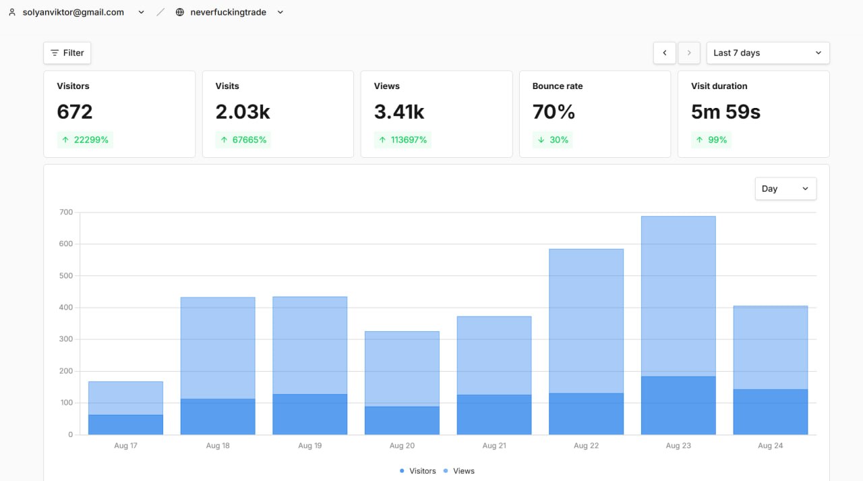Click the up arrow in Visit duration badge
The height and width of the screenshot is (481, 863).
point(700,140)
